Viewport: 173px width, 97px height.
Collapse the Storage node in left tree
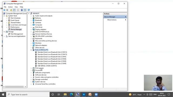4,32
